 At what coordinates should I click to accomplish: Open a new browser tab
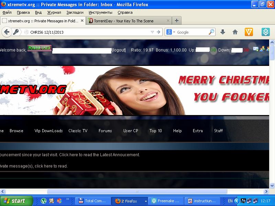coord(177,21)
